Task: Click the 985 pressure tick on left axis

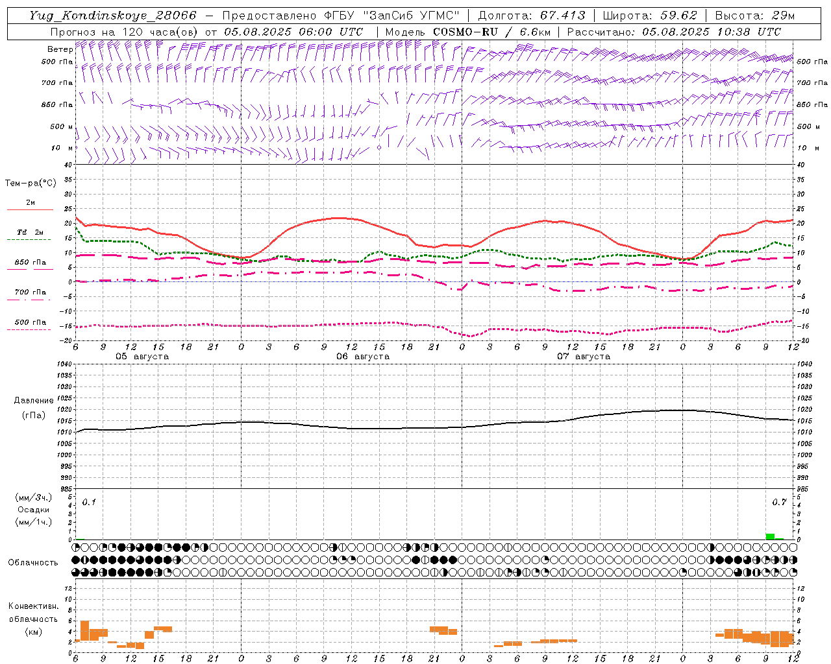Action: (x=67, y=488)
